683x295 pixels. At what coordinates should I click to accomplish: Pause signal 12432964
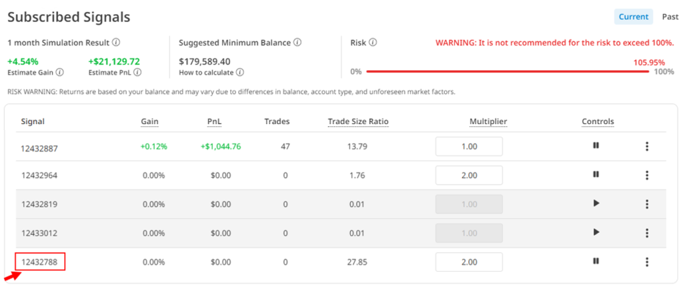tap(596, 175)
